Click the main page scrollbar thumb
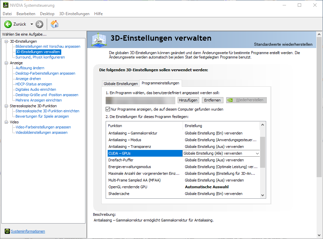This screenshot has width=323, height=239. (319, 107)
